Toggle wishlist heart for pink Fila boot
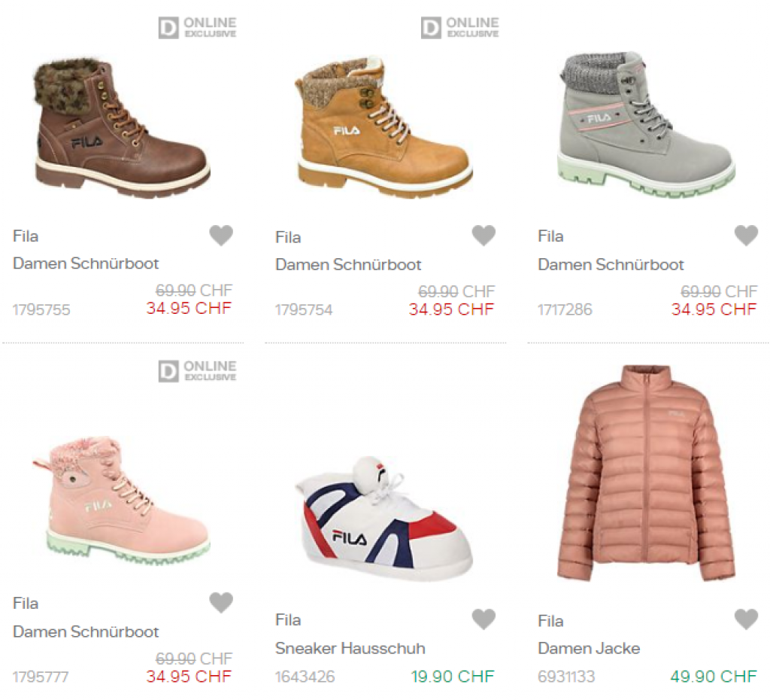 pos(221,603)
